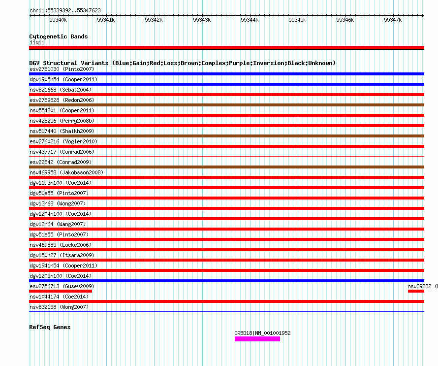Select label nsv469958 (Jakobsson2008)
The height and width of the screenshot is (366, 438).
[x=66, y=172]
